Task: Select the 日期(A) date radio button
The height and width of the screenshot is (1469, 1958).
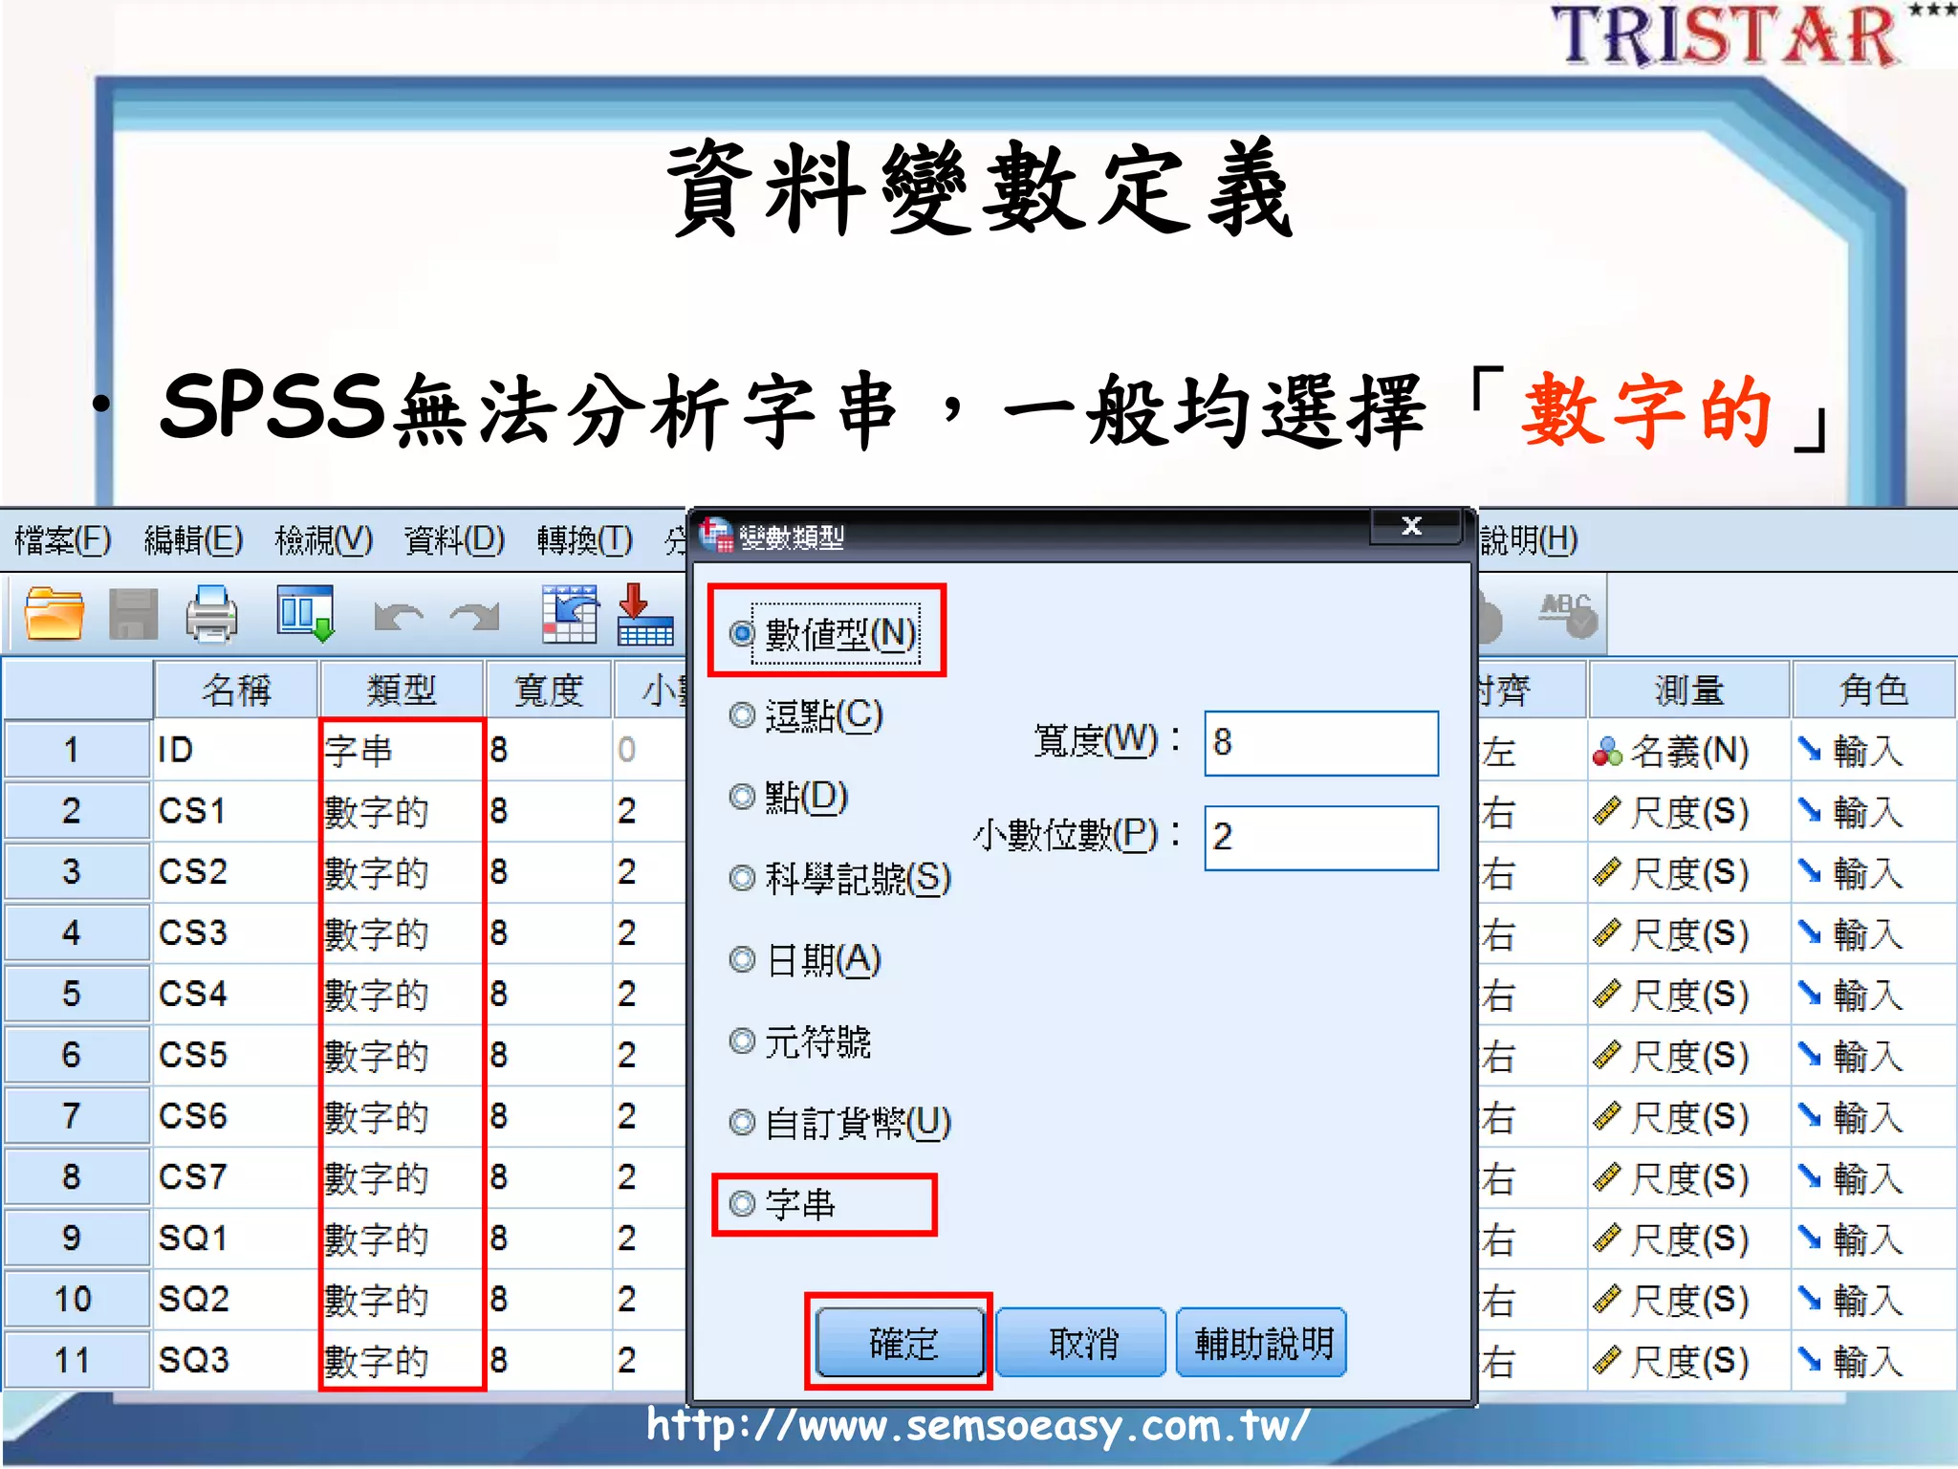Action: pos(742,959)
